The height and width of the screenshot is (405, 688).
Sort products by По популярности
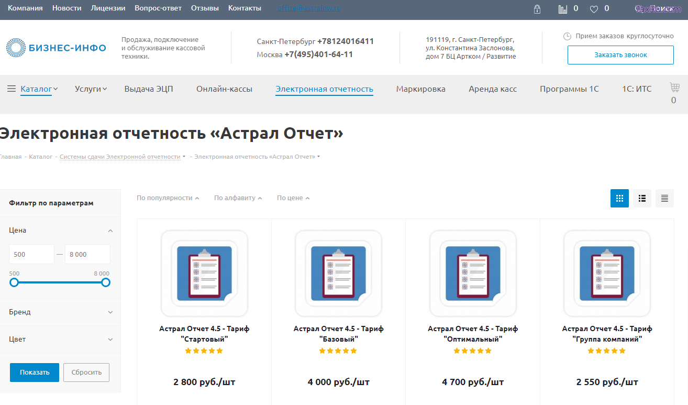(x=168, y=198)
